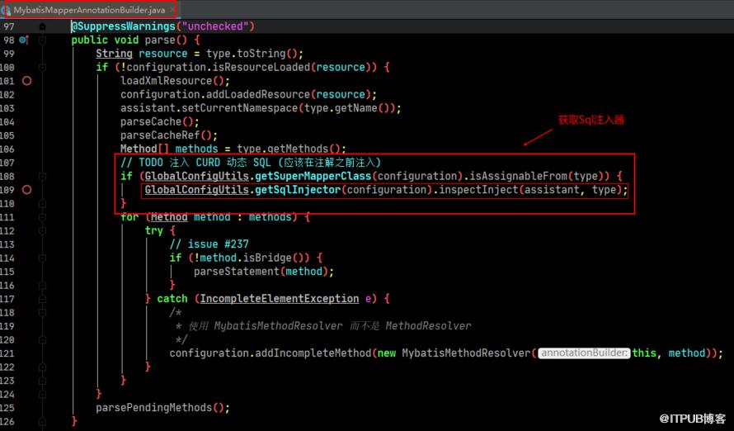Collapse for loop fold at line 111
The height and width of the screenshot is (431, 734).
[x=43, y=217]
